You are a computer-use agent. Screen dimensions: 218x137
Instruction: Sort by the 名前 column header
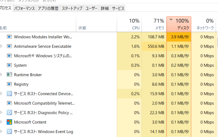click(38, 24)
